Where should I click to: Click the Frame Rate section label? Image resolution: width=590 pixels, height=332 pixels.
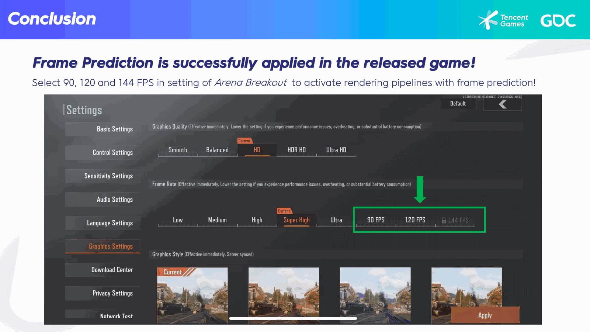164,184
